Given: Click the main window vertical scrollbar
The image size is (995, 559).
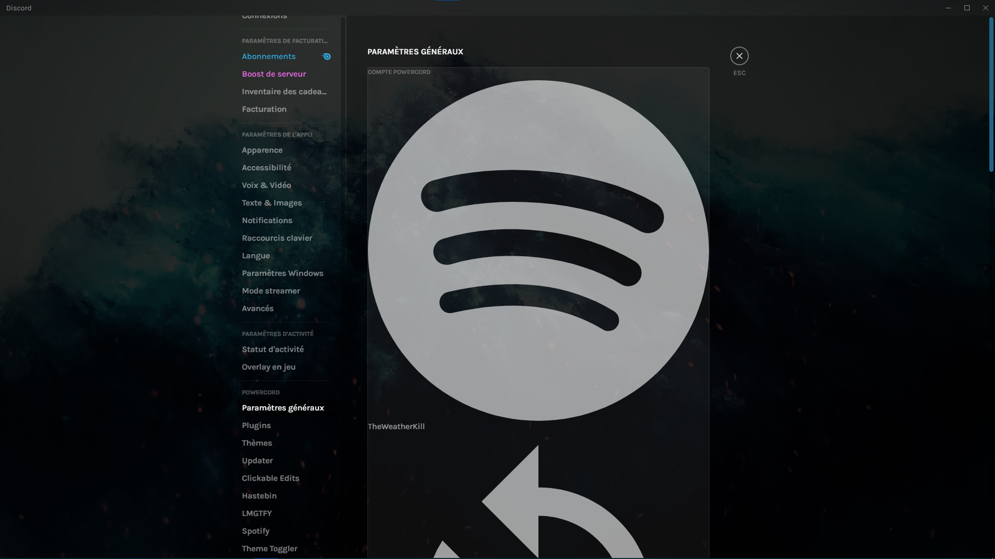Looking at the screenshot, I should pos(991,95).
